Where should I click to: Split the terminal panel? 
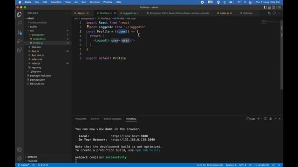266,119
